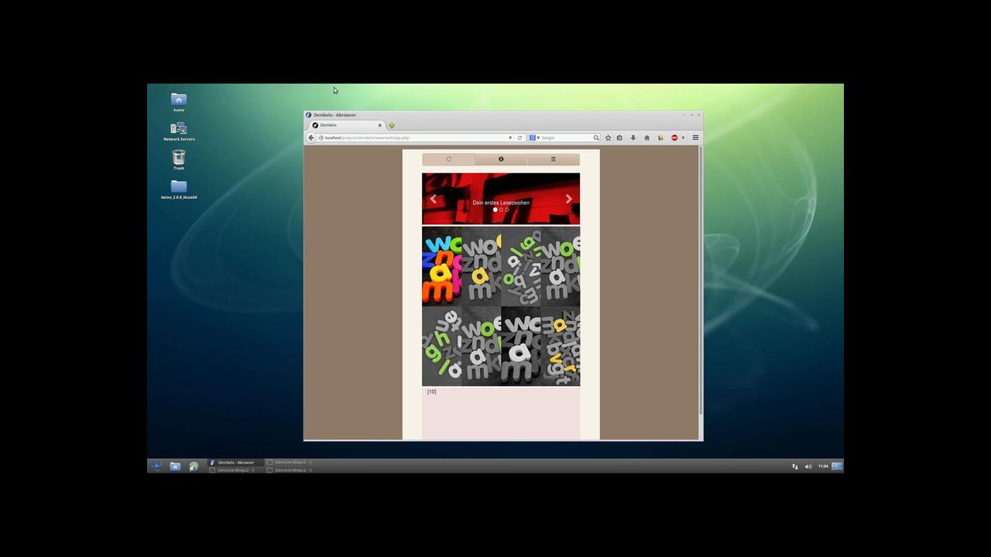Expand the URL bar history dropdown
The height and width of the screenshot is (557, 991).
(x=510, y=138)
